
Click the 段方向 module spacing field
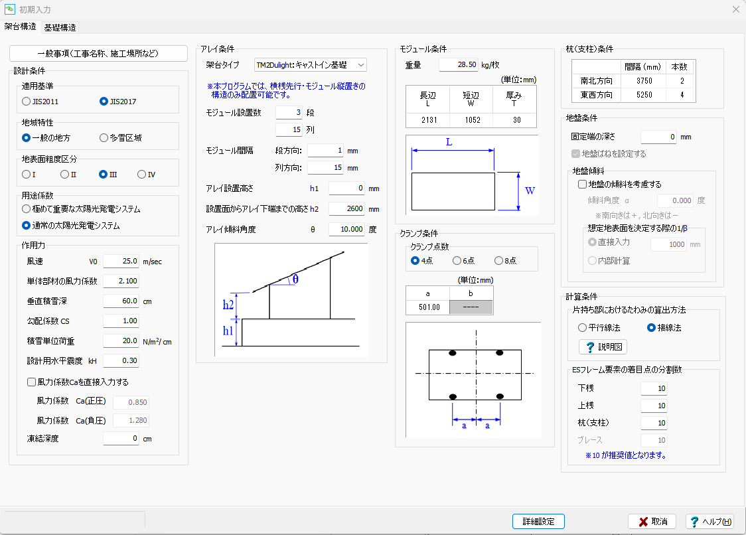(x=325, y=151)
